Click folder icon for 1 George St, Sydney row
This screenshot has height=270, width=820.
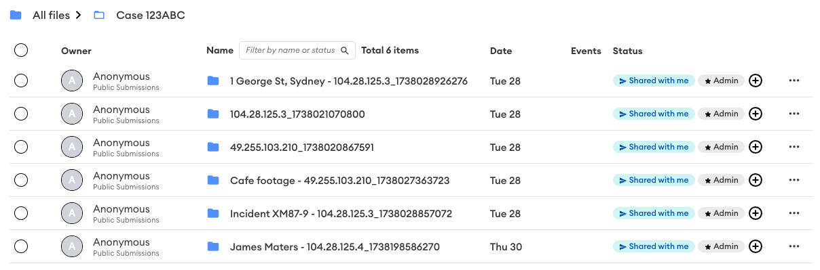[213, 81]
